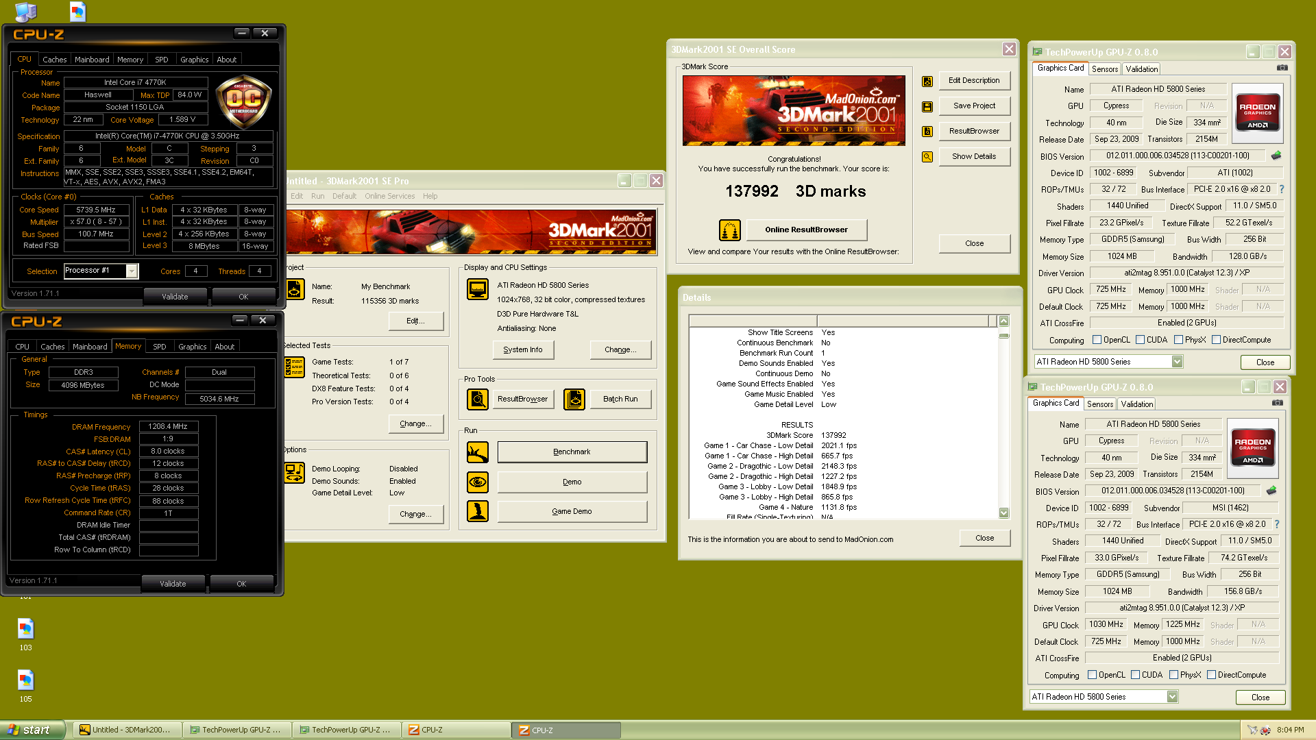Open Graphics tab in lower CPU-Z
1316x740 pixels.
(192, 347)
